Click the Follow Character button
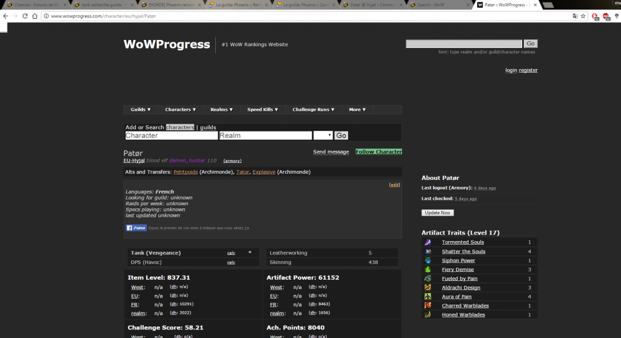Image resolution: width=621 pixels, height=338 pixels. tap(378, 152)
